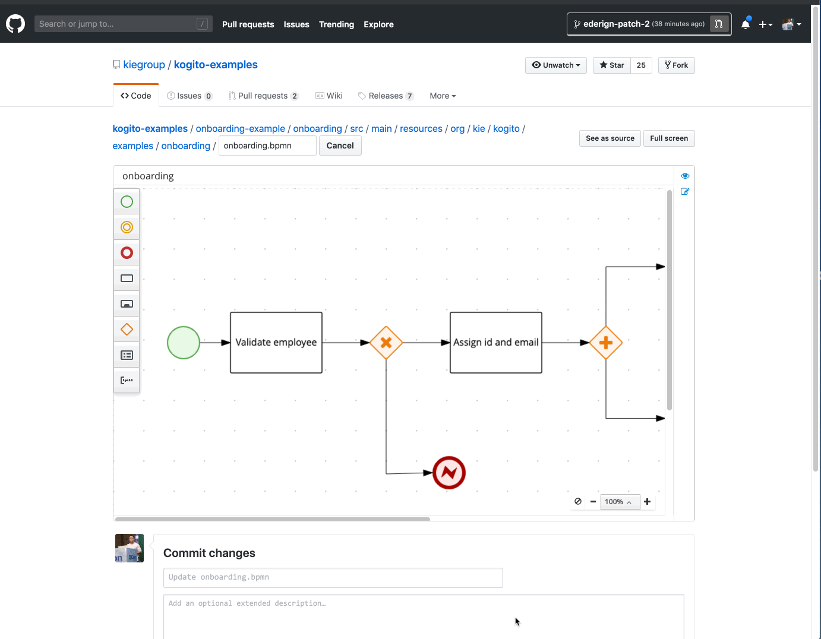Click the notifications bell icon
The image size is (821, 639).
[x=746, y=24]
